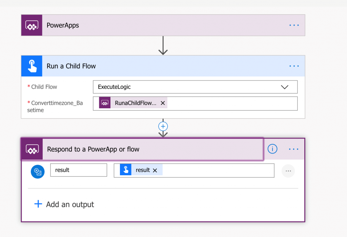
Task: Click the Converttimezone_Basetime input box
Action: 220,103
